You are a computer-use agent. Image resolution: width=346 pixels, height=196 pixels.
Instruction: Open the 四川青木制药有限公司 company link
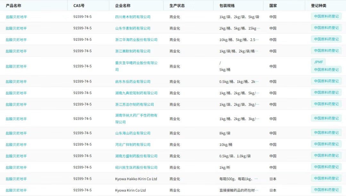[133, 17]
